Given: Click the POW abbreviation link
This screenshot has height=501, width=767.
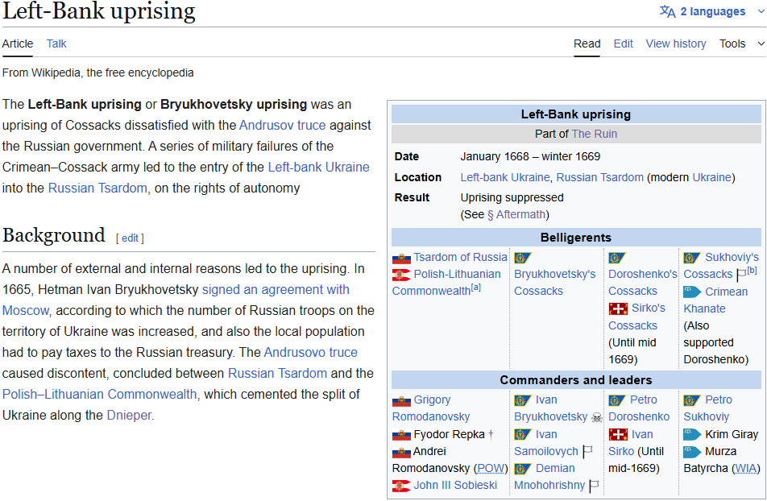Looking at the screenshot, I should click(x=491, y=469).
